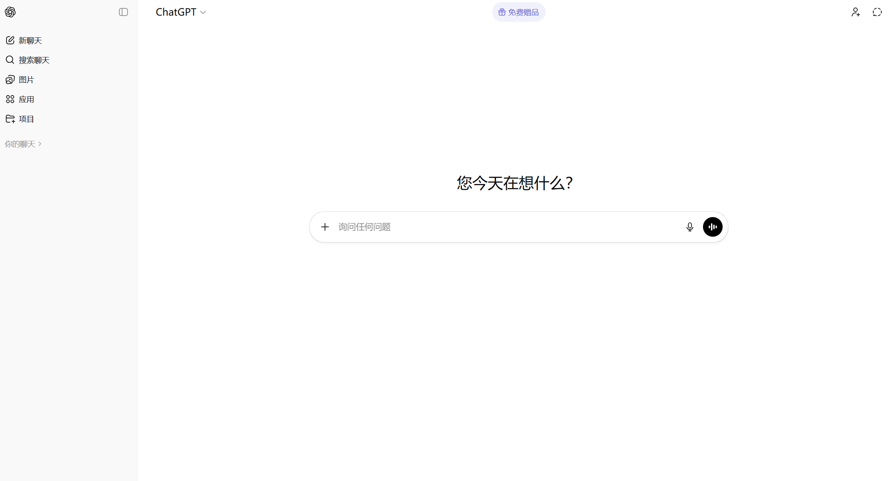The width and height of the screenshot is (894, 481).
Task: Select 新聊天 in the sidebar
Action: tap(30, 40)
